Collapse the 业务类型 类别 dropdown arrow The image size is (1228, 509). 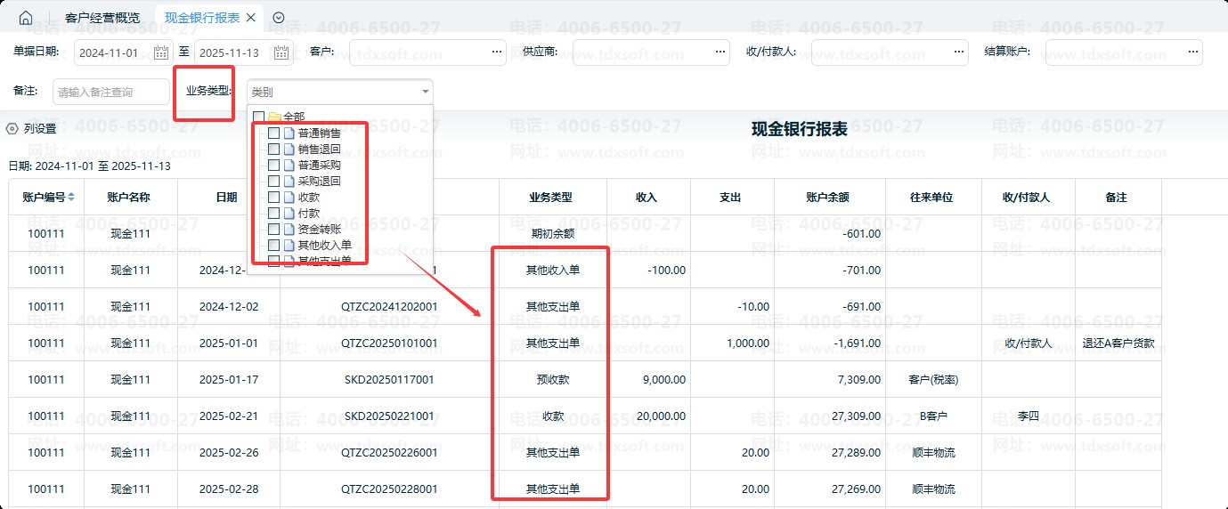coord(425,92)
